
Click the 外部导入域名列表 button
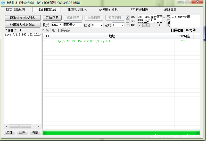[x=23, y=25]
